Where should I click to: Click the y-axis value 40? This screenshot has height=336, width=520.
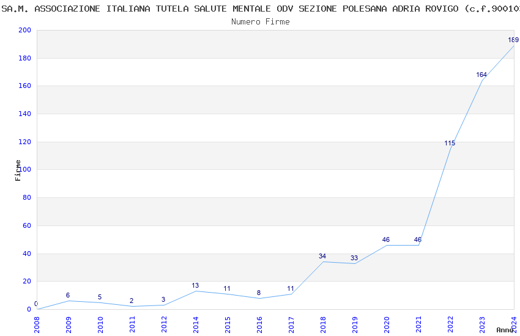click(27, 254)
